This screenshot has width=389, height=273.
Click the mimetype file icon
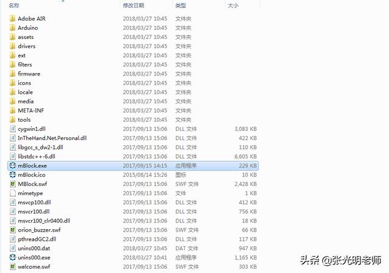12,193
